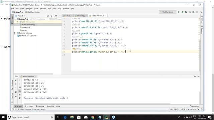Click the CRLF line separator in status bar

pos(177,109)
